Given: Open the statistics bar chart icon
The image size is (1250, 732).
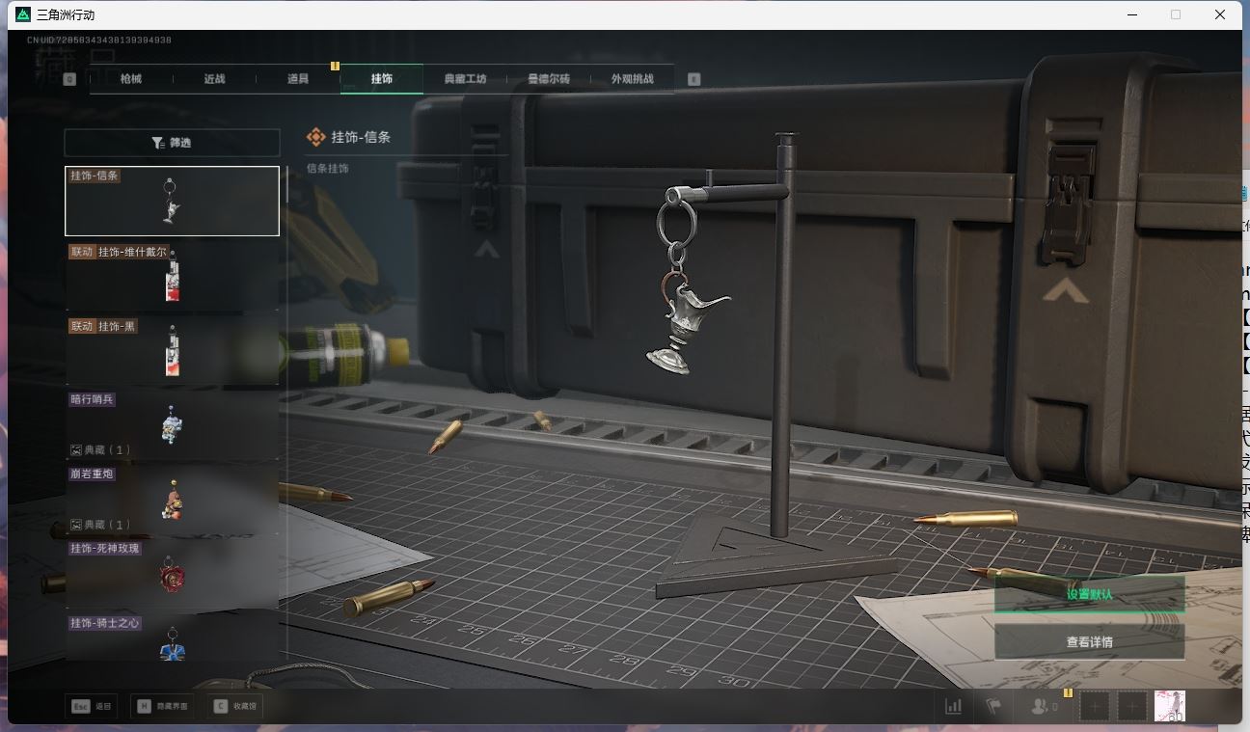Looking at the screenshot, I should 953,706.
